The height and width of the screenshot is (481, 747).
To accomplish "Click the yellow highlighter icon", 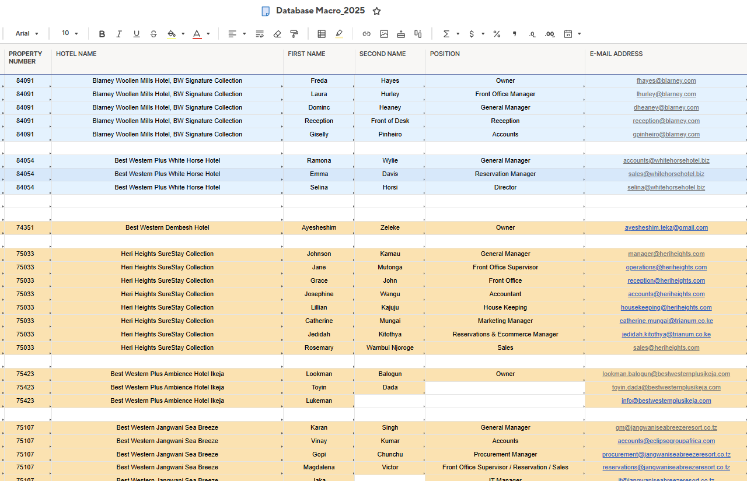I will (339, 34).
